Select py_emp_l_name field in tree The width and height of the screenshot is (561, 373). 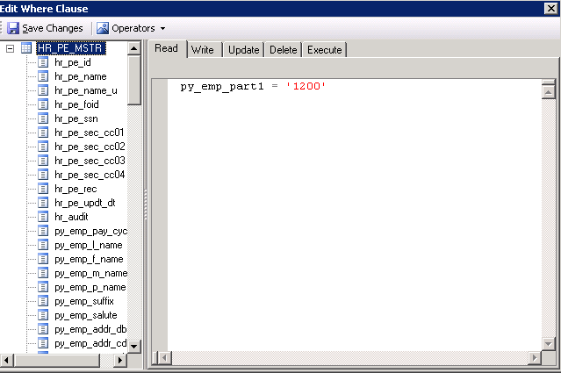89,245
